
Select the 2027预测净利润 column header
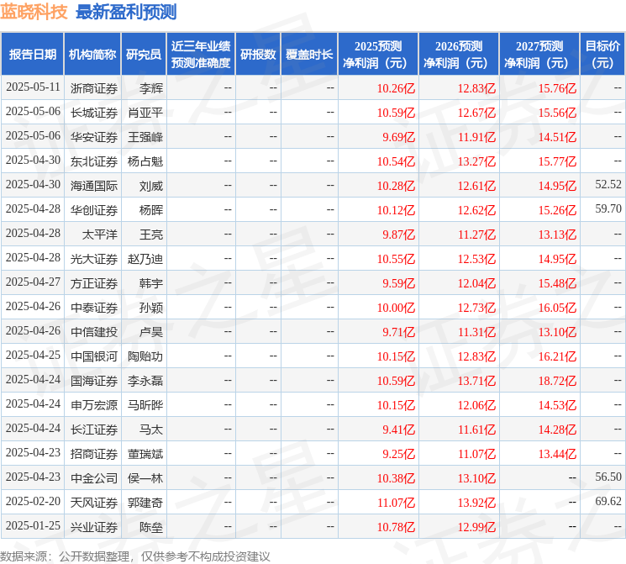click(x=539, y=54)
